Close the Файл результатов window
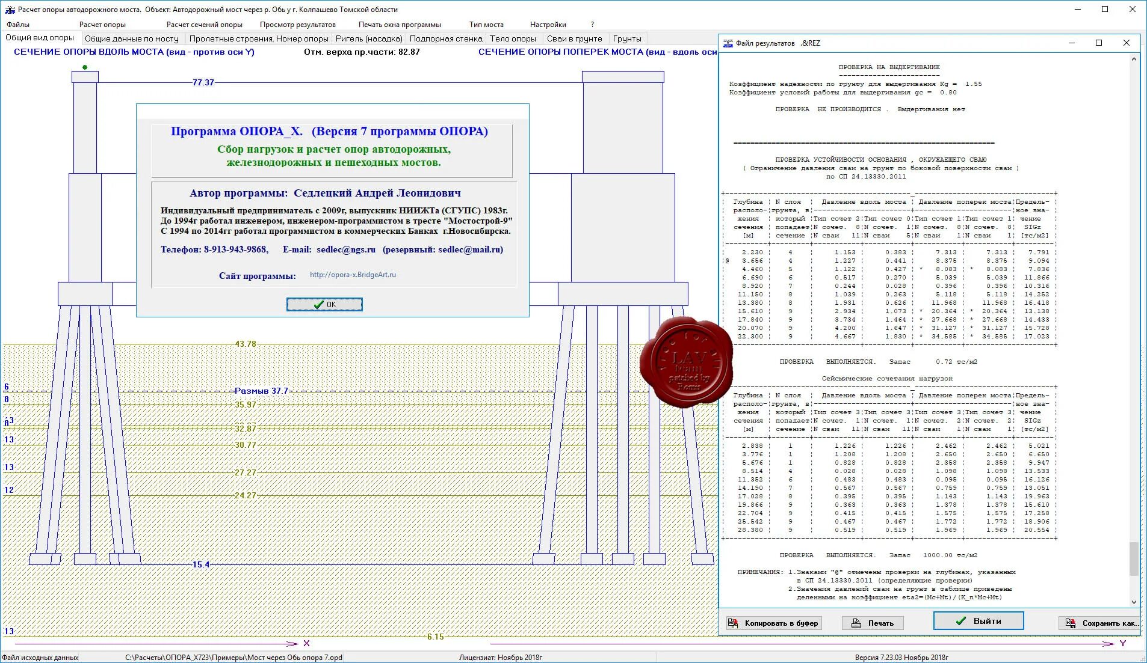The image size is (1147, 663). [1127, 43]
